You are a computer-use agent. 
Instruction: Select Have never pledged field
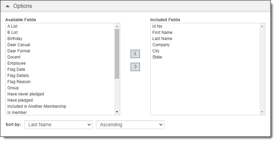[26, 94]
